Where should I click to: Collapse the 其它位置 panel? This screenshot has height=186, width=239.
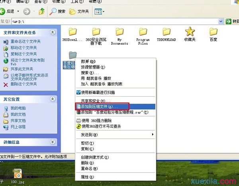tap(53, 99)
